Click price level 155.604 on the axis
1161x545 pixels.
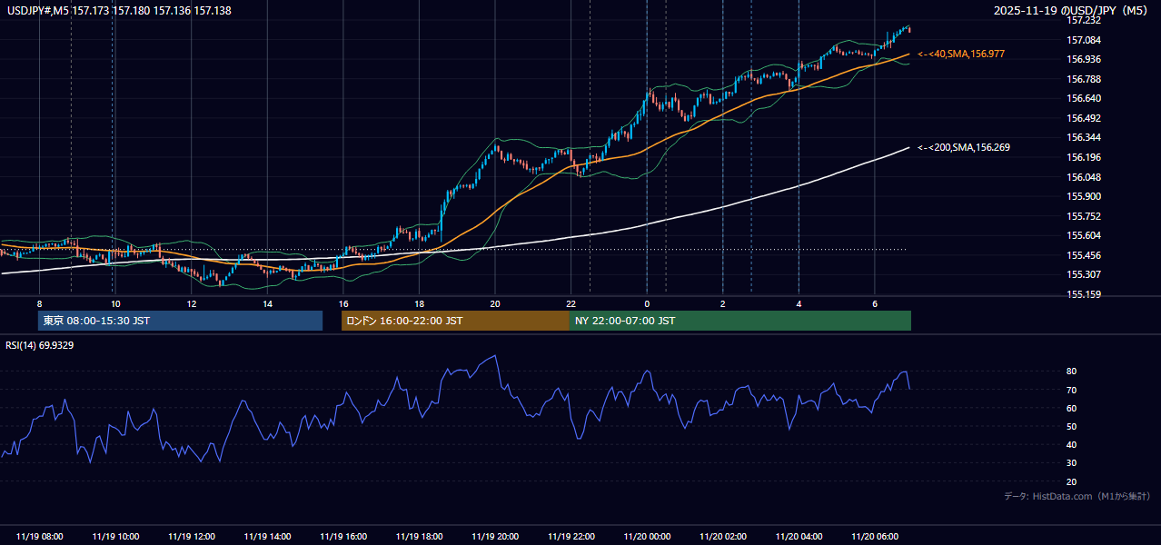tap(1084, 235)
